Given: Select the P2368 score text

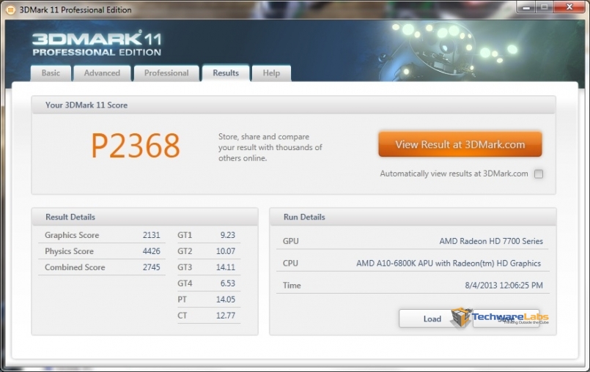Looking at the screenshot, I should tap(136, 146).
